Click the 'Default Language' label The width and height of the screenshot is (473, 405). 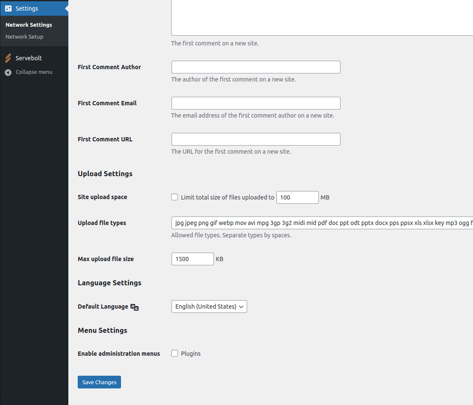point(103,307)
